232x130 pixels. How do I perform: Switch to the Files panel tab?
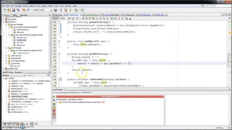click(x=14, y=15)
